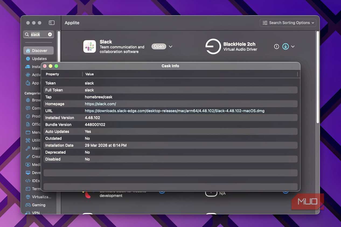Select the Tap value homebrew/cask
Image resolution: width=341 pixels, height=227 pixels.
pos(99,97)
